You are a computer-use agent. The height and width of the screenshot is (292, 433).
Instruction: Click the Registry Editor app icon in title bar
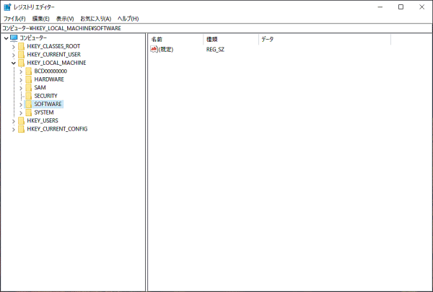7,7
